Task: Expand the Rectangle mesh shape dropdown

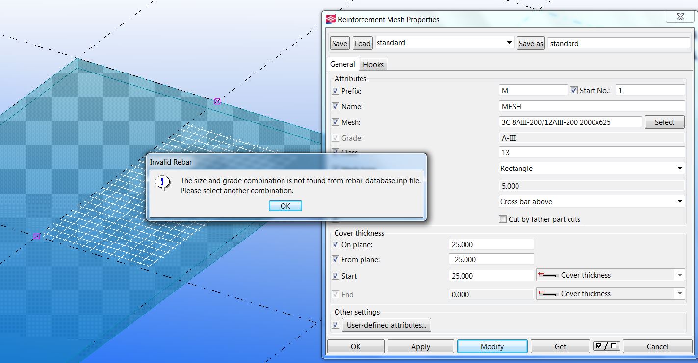Action: [x=679, y=169]
